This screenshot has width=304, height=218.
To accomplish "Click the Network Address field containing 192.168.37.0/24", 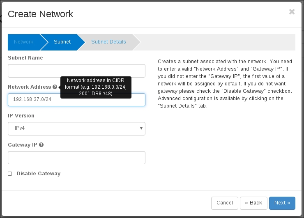I will (x=76, y=100).
